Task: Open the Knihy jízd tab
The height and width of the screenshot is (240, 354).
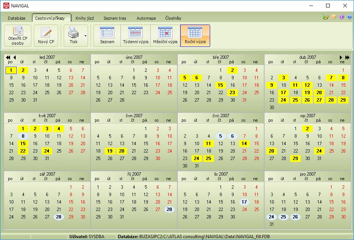Action: [85, 18]
